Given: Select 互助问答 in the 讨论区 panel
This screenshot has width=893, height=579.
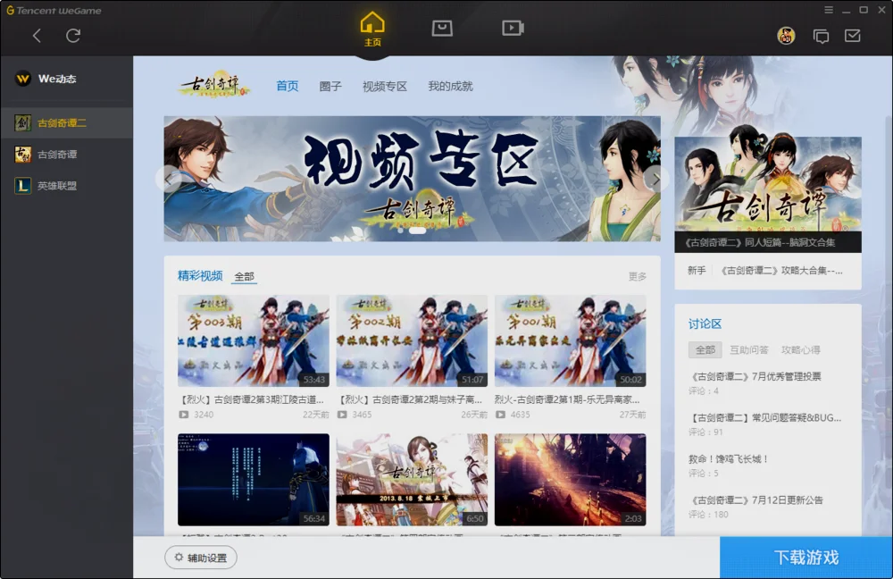Looking at the screenshot, I should [749, 349].
